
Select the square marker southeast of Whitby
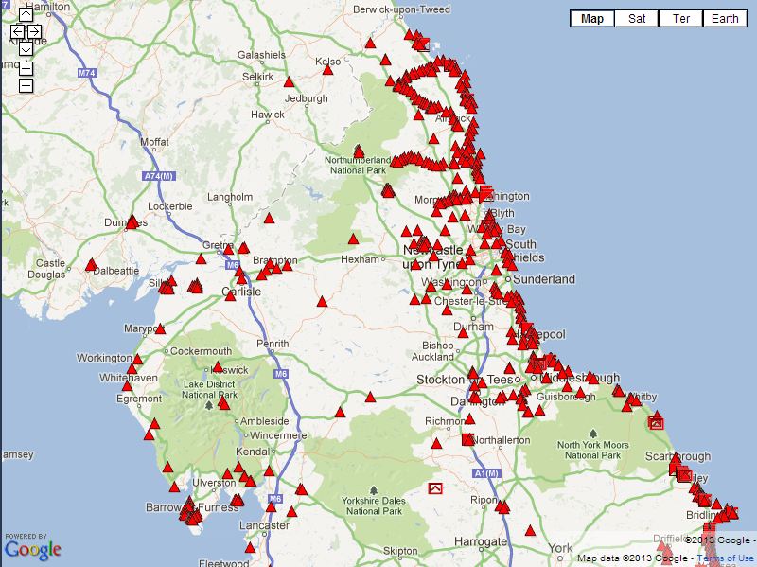coord(656,422)
